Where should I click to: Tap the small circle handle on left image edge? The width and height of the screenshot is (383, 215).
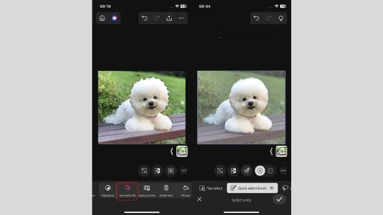(x=182, y=103)
